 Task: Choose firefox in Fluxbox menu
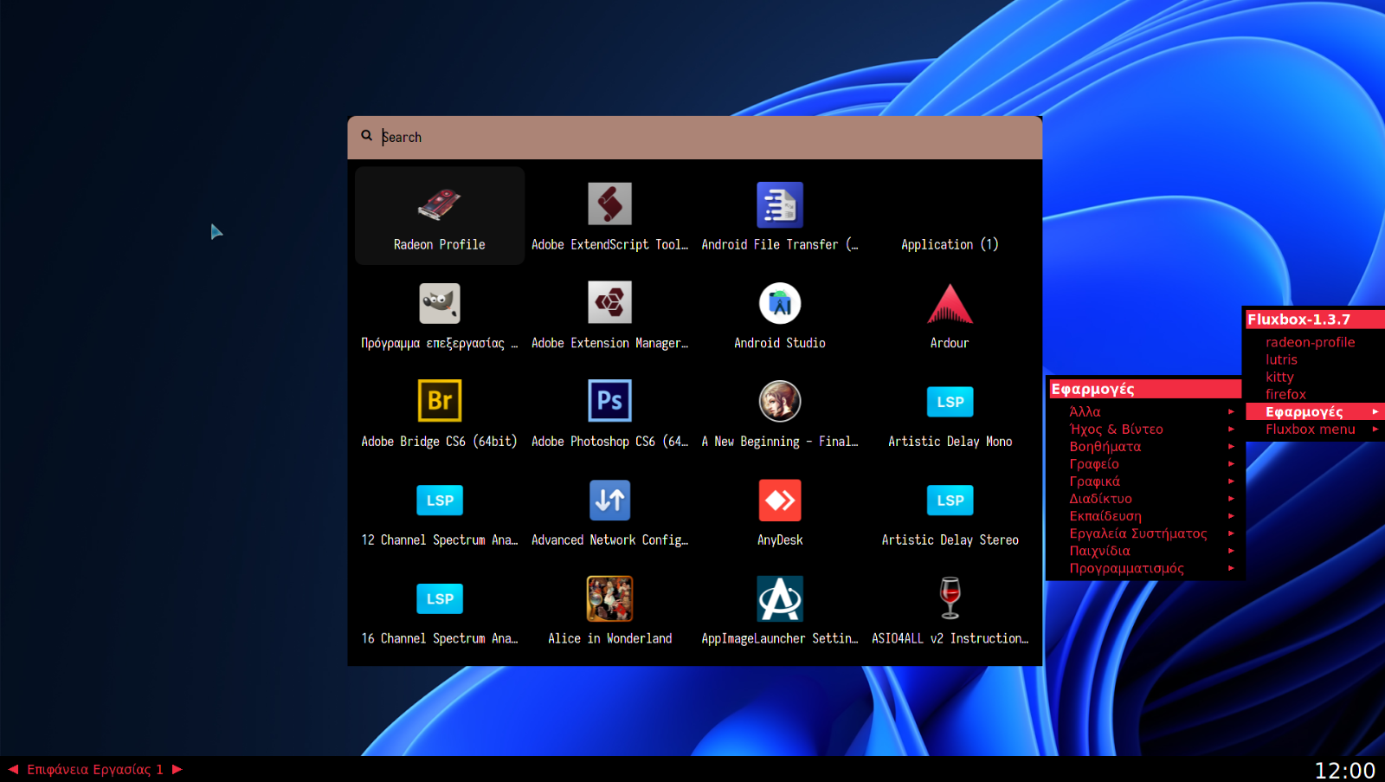coord(1315,394)
